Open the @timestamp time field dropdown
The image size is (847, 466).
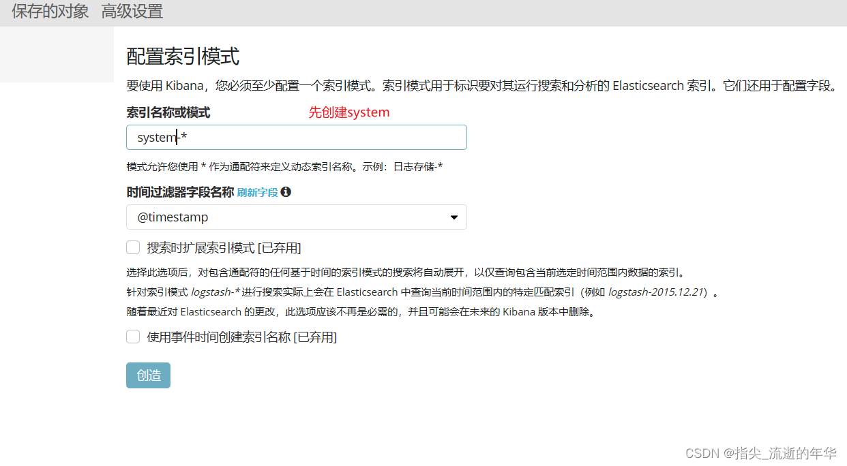point(297,217)
